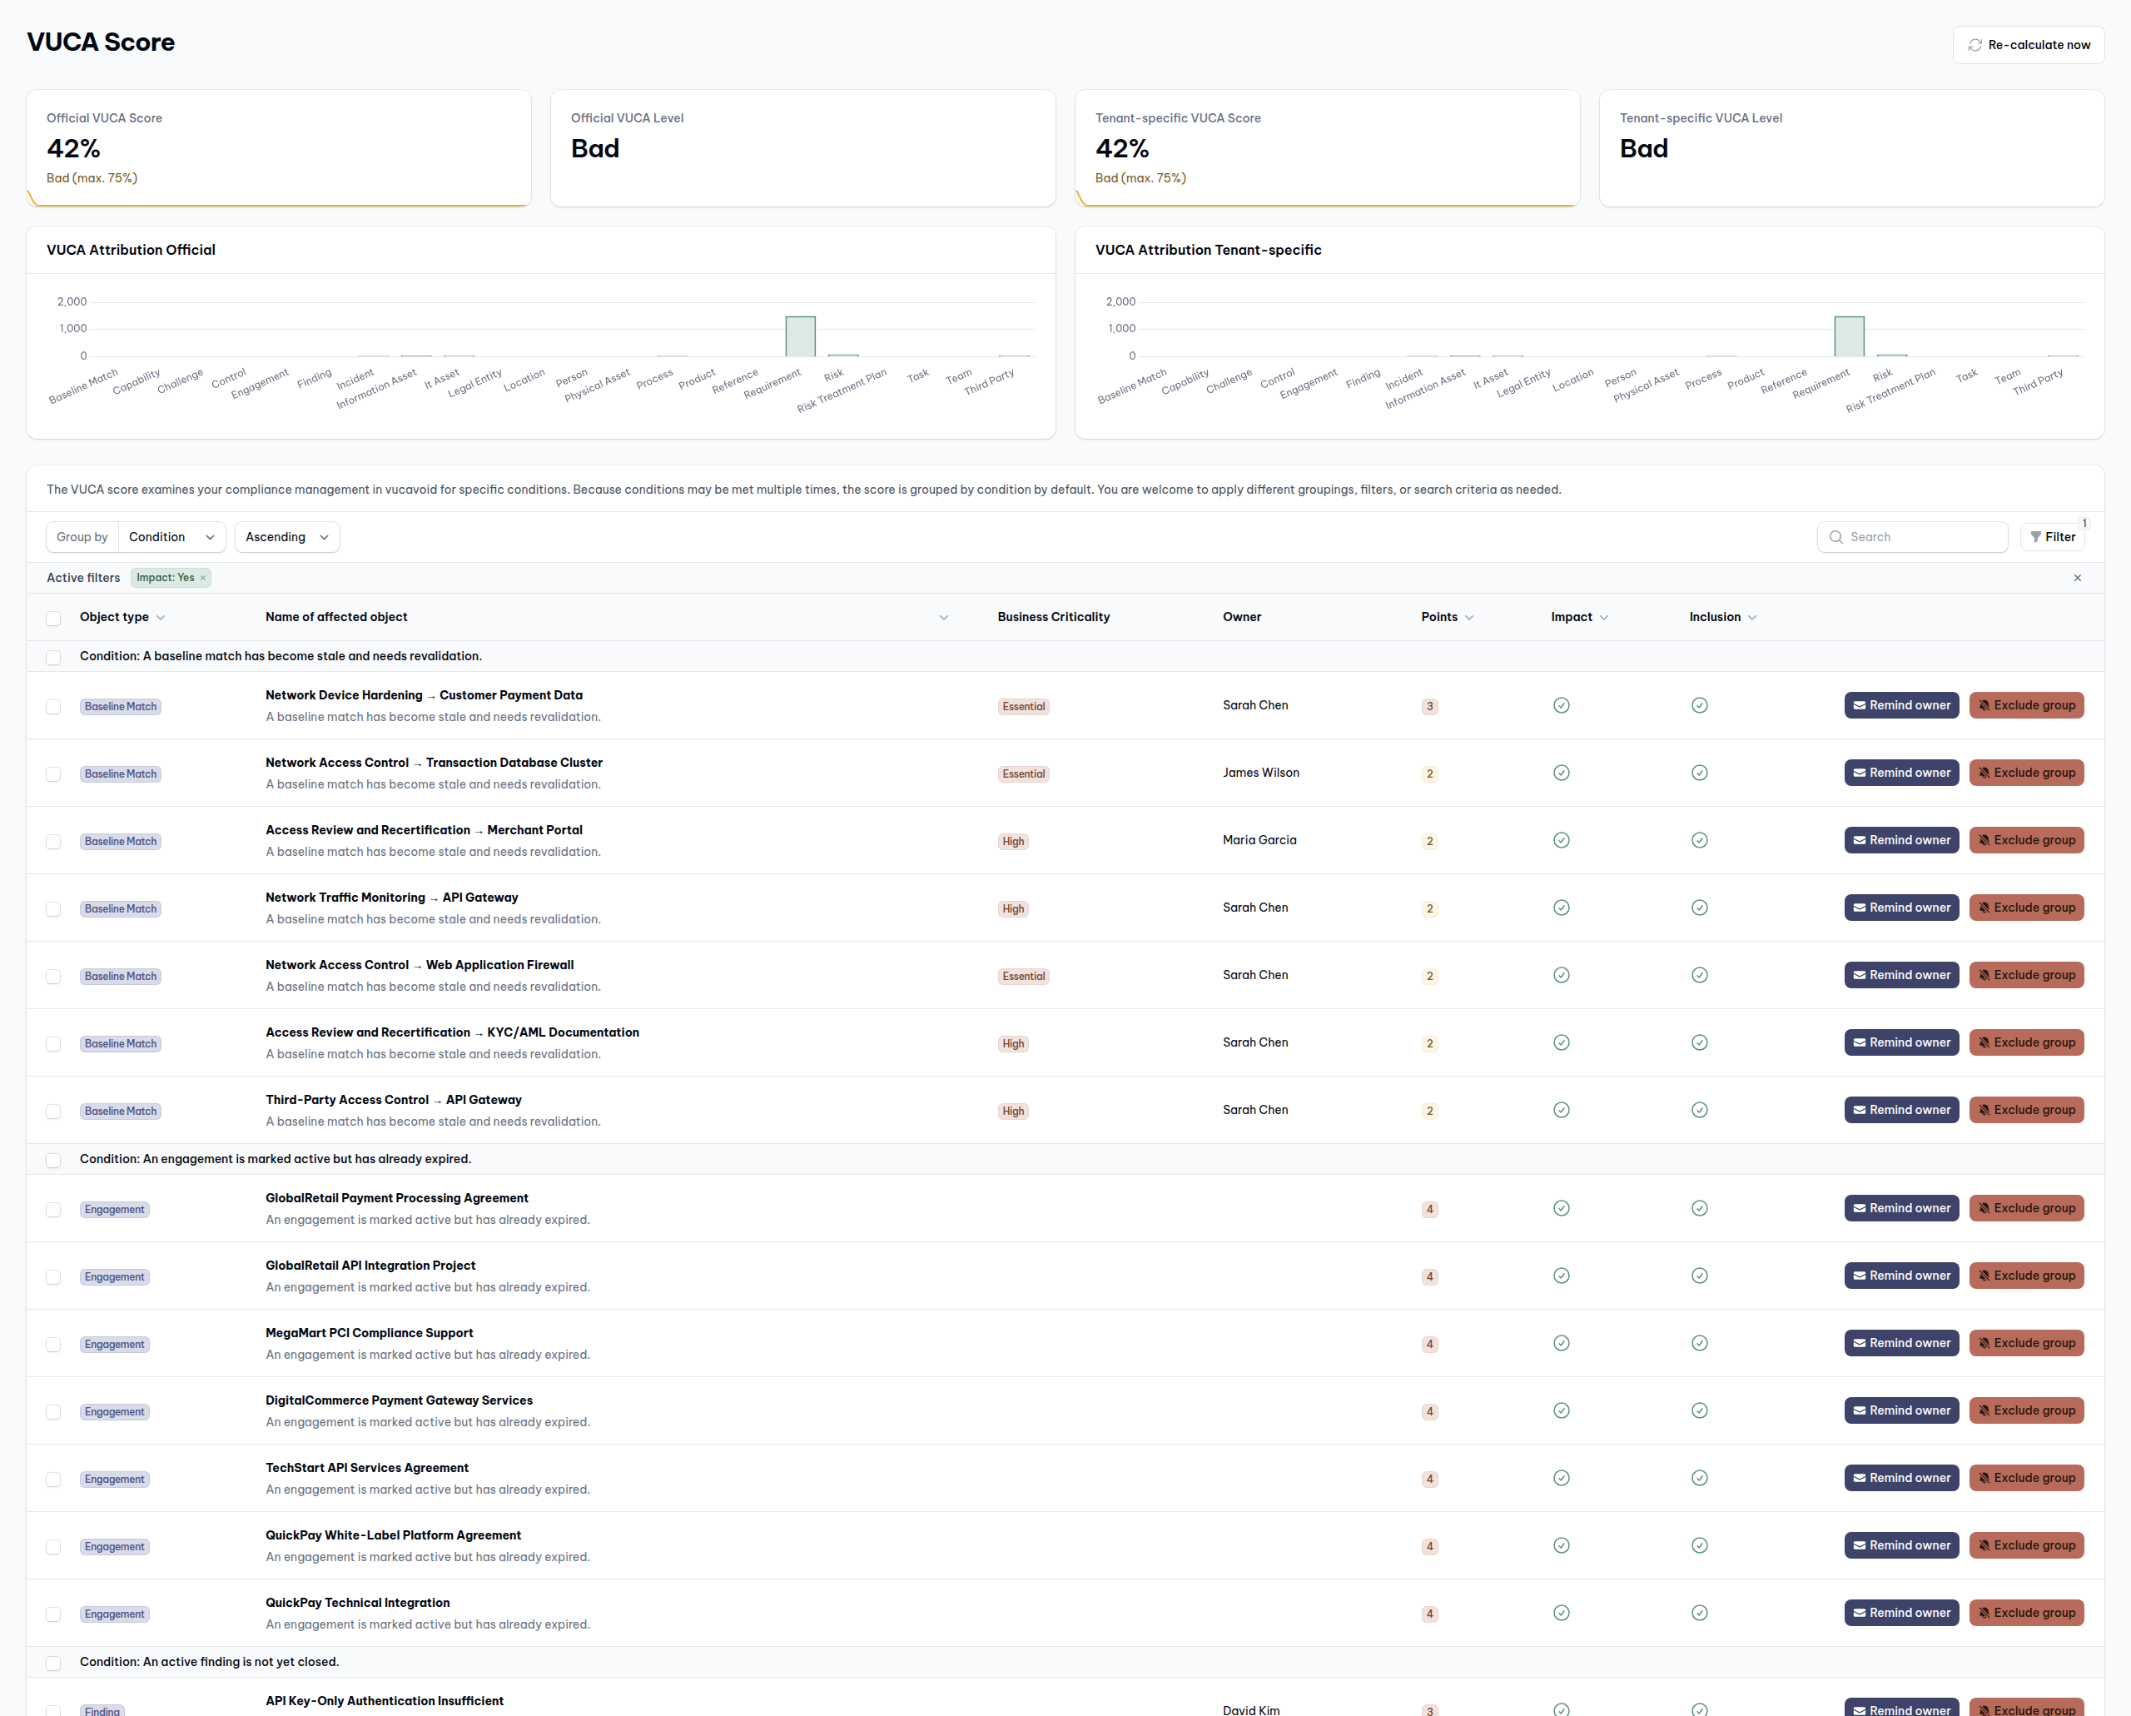Check the stale baseline match condition group checkbox
Image resolution: width=2131 pixels, height=1716 pixels.
[53, 657]
